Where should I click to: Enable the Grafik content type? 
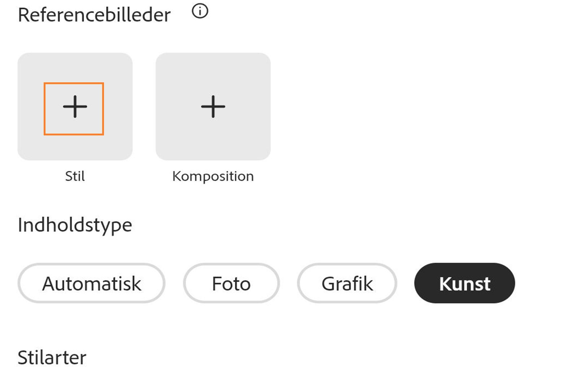[347, 283]
